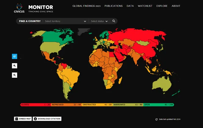Click the Download Citation arrow icon
Viewport: 203px width, 128px height.
[35, 119]
